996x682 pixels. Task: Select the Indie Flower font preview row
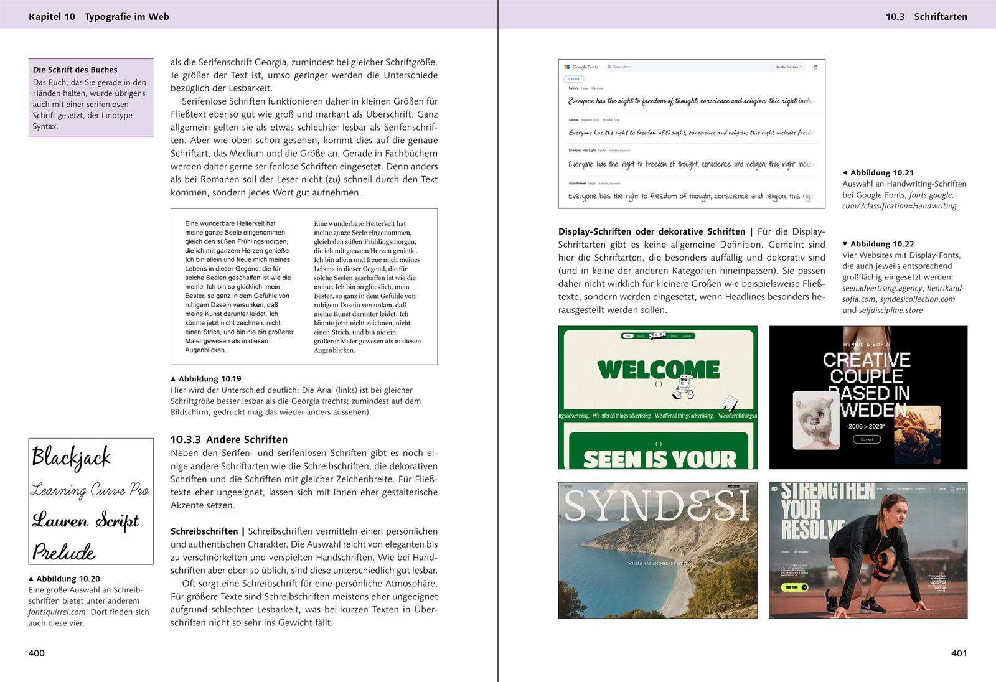[691, 192]
